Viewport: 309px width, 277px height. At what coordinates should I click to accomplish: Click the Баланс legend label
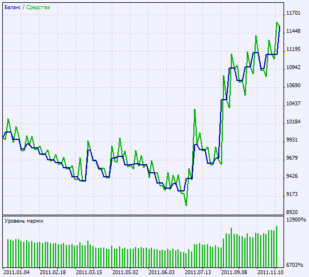coord(12,7)
